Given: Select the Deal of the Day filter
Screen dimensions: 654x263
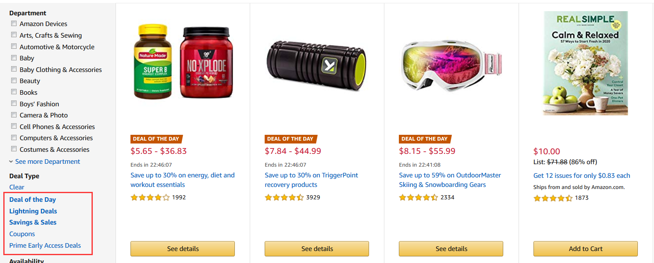Looking at the screenshot, I should (x=32, y=200).
